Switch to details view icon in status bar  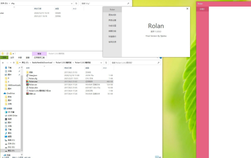coord(157,157)
